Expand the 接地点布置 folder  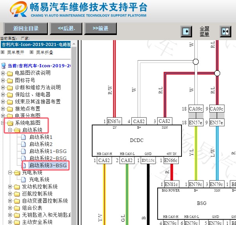tap(3, 109)
